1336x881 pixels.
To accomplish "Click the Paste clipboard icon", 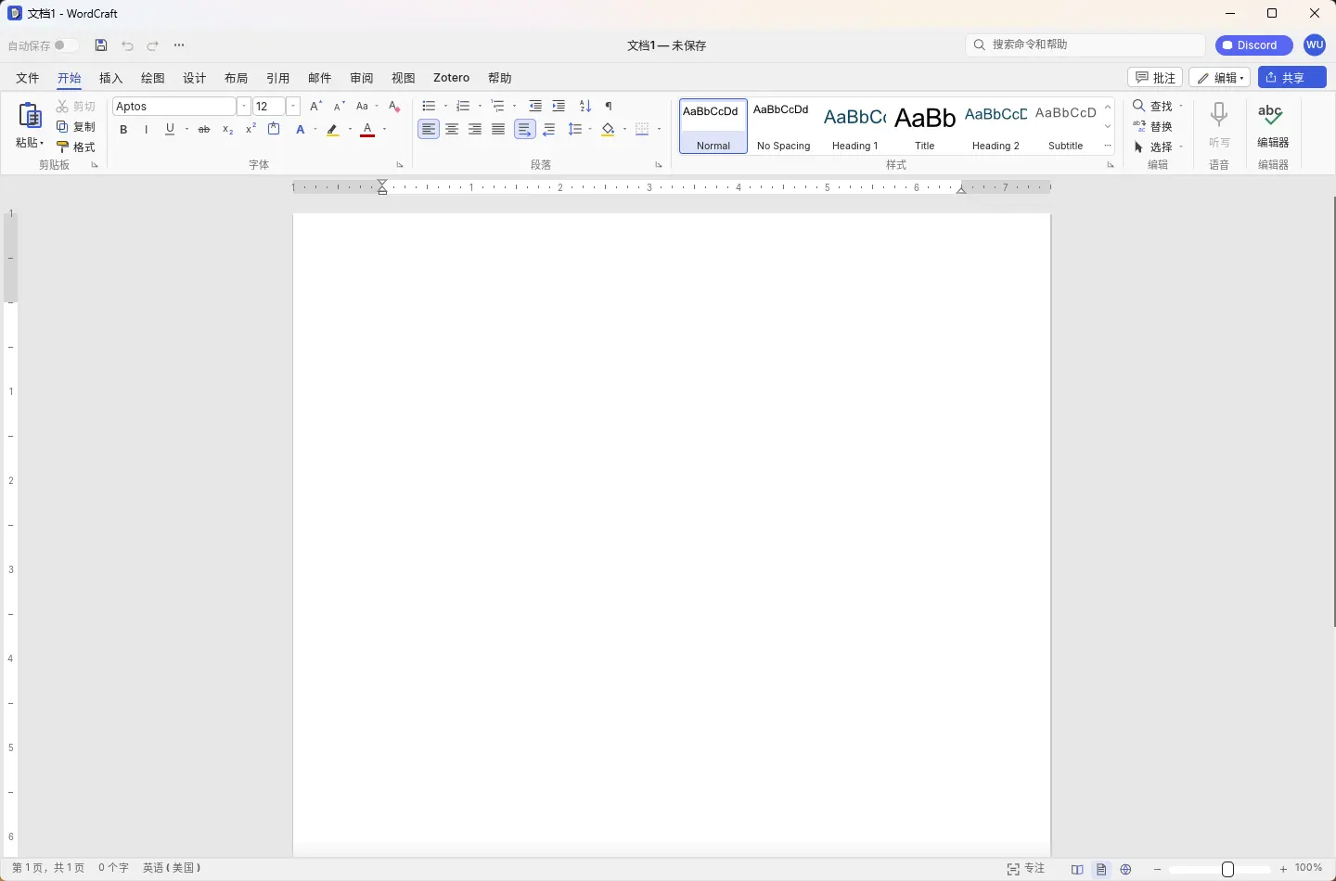I will tap(30, 116).
